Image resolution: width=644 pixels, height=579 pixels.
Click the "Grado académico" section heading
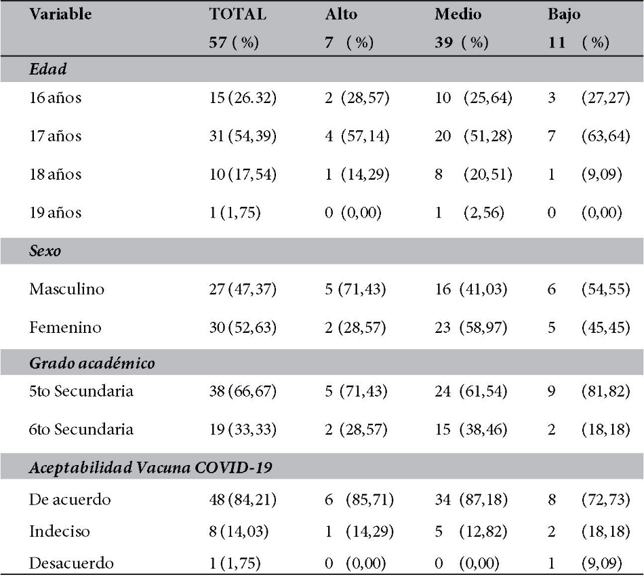coord(92,363)
